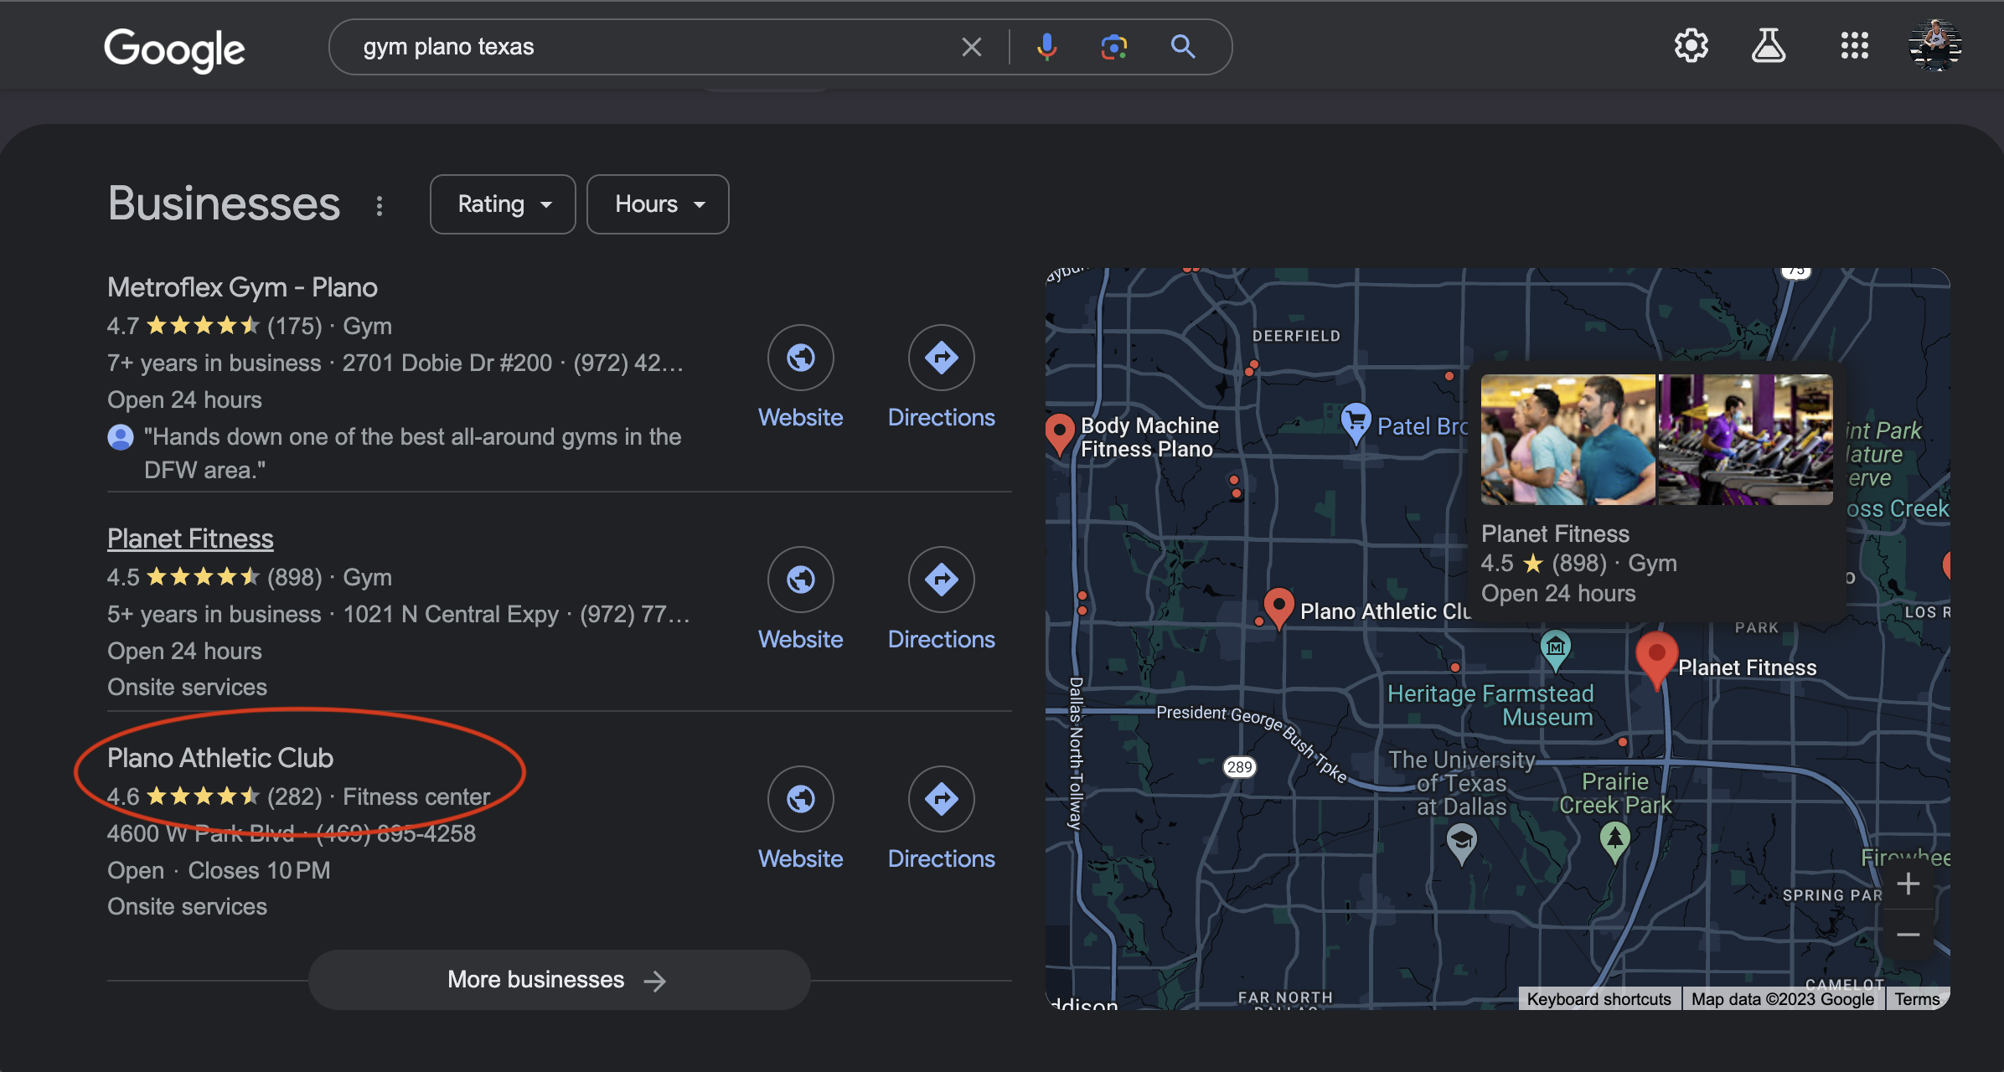
Task: Open the Google account profile picture
Action: coord(1934,45)
